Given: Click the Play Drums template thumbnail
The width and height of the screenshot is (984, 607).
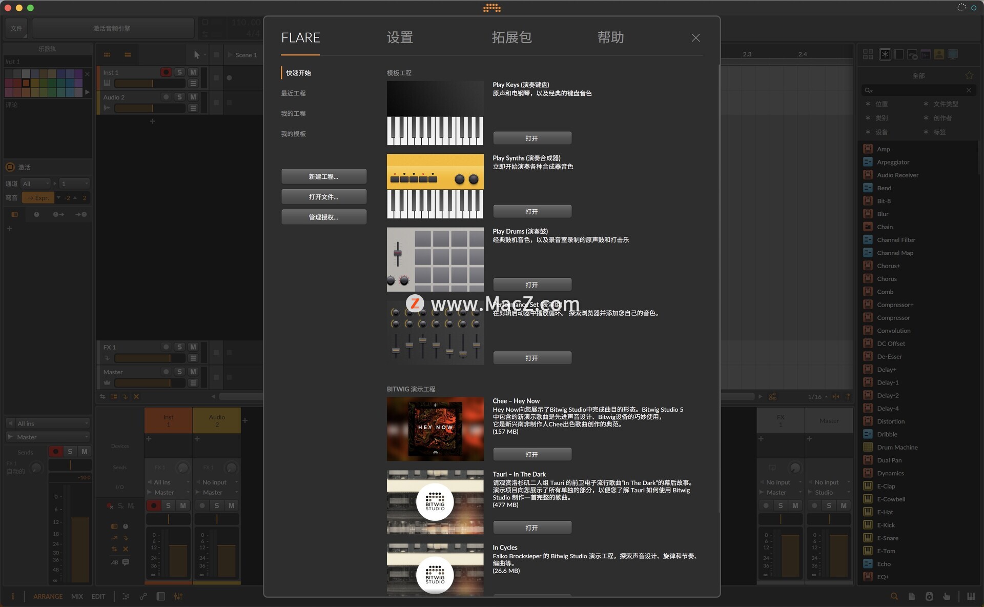Looking at the screenshot, I should click(x=435, y=259).
